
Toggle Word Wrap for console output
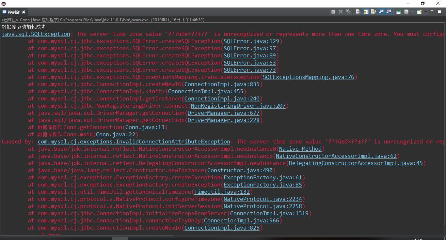click(373, 12)
